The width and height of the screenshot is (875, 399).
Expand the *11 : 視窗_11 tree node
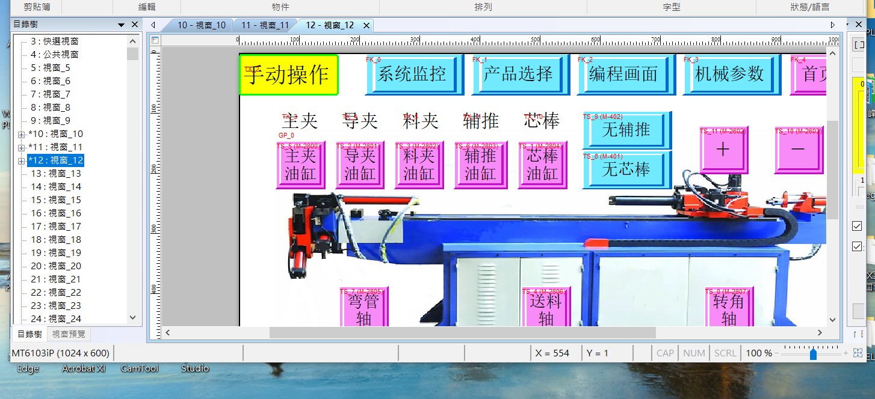coord(22,147)
